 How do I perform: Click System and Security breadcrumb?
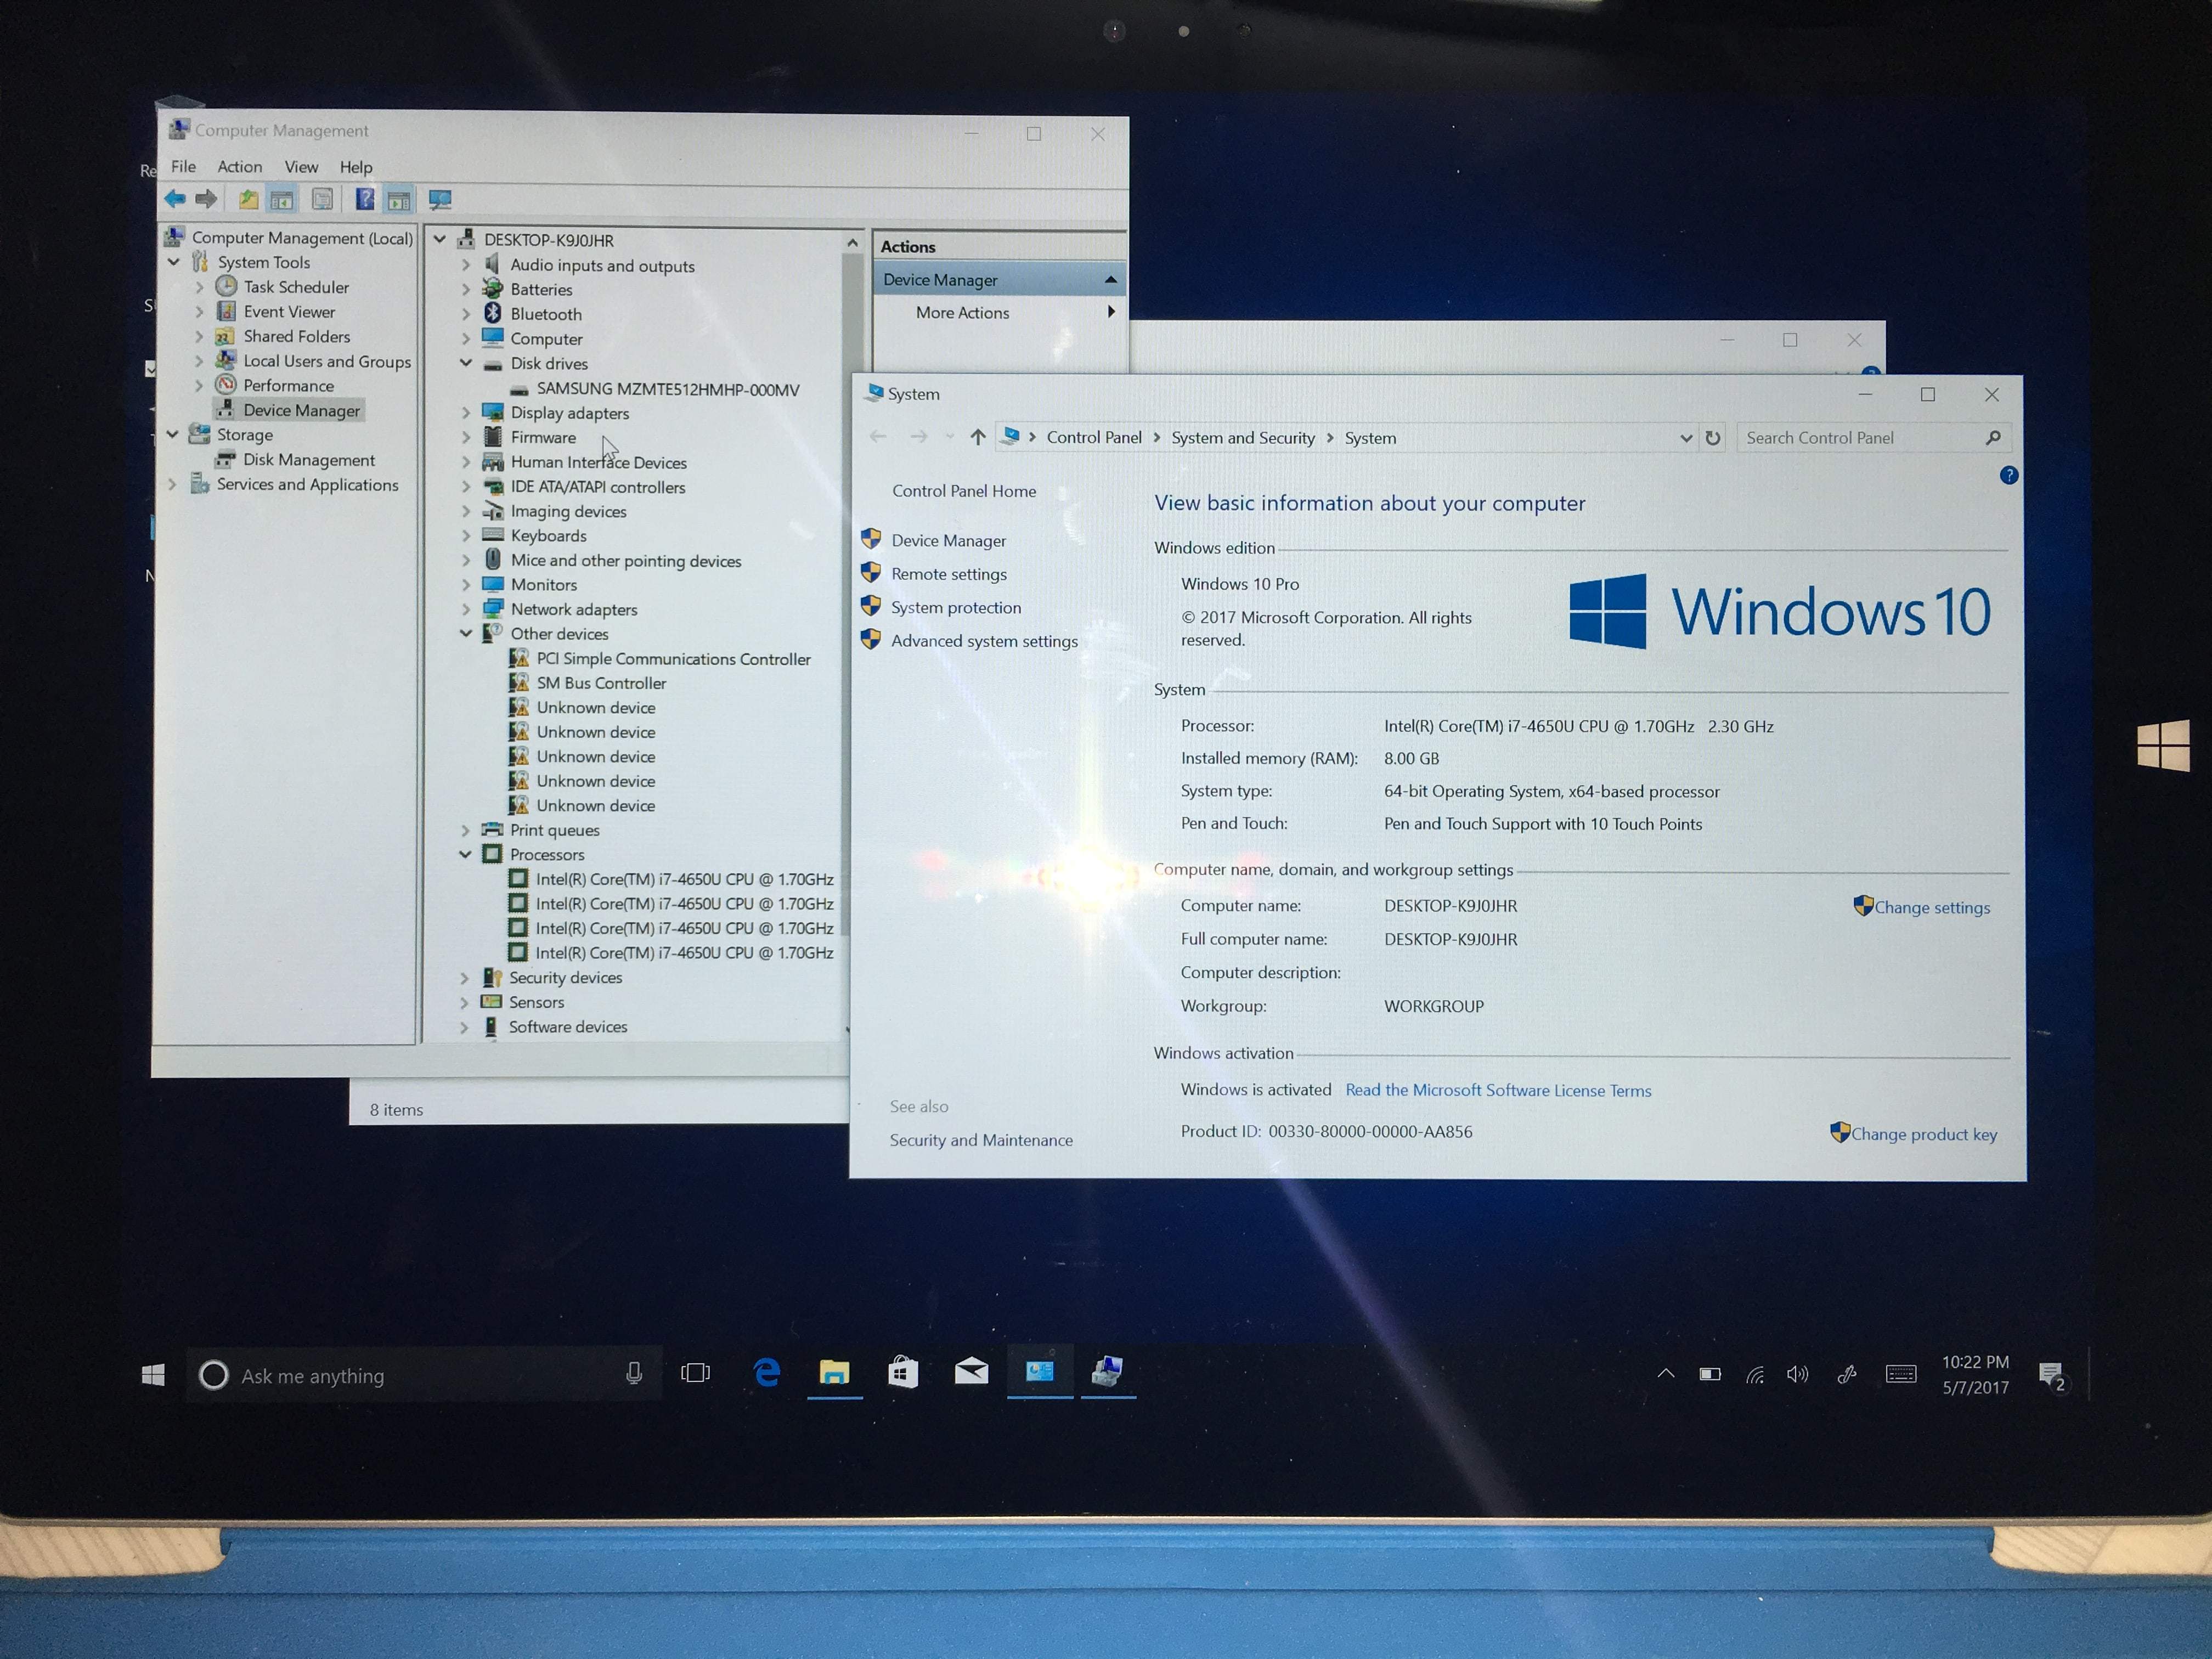[x=1243, y=438]
